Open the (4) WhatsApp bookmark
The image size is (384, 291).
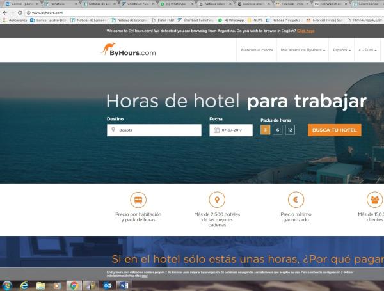coord(231,20)
